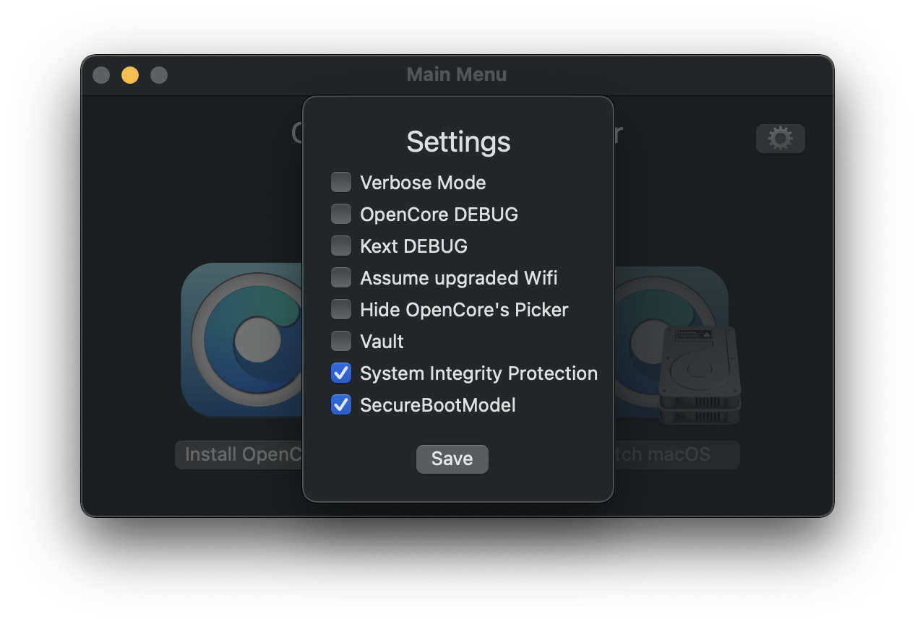Viewport: 915px width, 624px height.
Task: Enable Verbose Mode
Action: click(340, 182)
